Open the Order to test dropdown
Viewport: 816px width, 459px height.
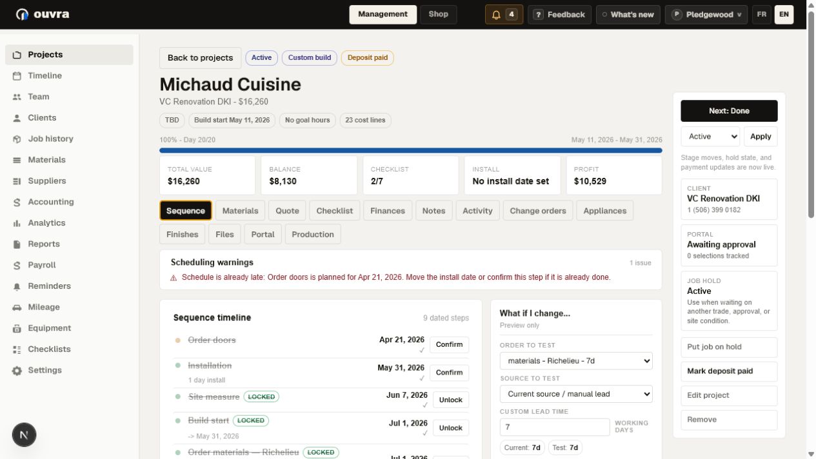(576, 361)
